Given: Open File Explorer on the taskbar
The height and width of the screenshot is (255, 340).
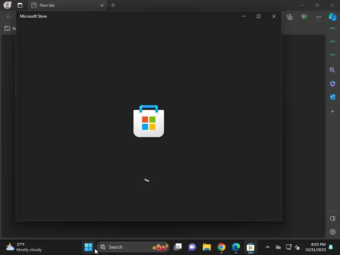Looking at the screenshot, I should tap(207, 247).
